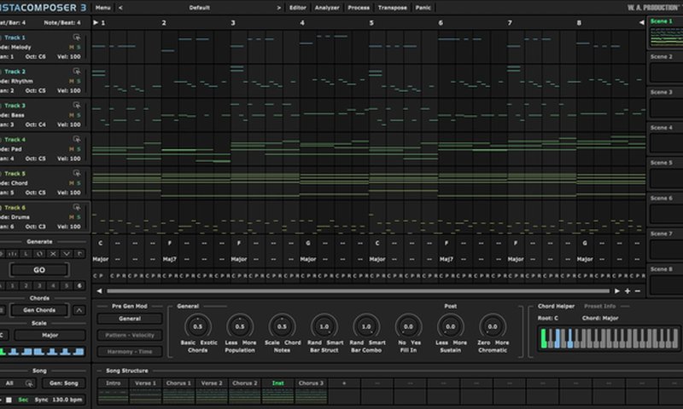This screenshot has width=683, height=409.
Task: Click the Track 1 drag-export icon
Action: pyautogui.click(x=78, y=37)
